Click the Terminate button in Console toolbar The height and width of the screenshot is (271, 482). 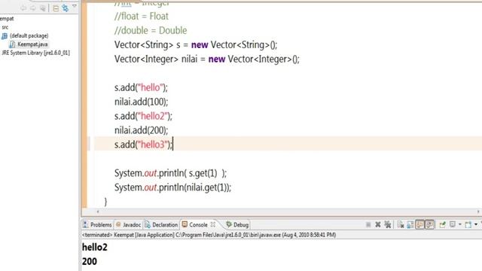368,225
